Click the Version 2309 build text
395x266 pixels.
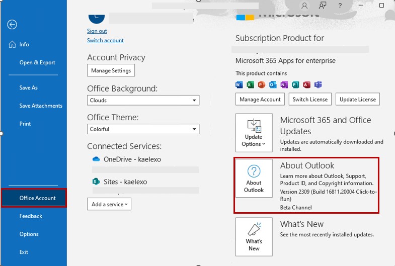coord(329,195)
